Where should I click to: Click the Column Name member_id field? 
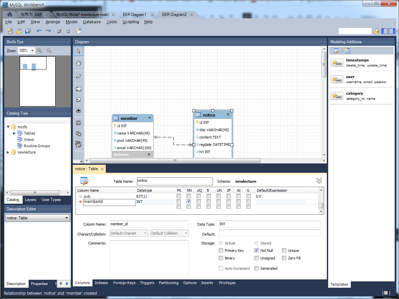tap(149, 224)
